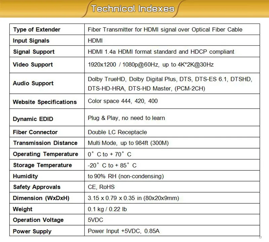The height and width of the screenshot is (242, 269).
Task: Select the 'Signal Support' label
Action: (34, 52)
